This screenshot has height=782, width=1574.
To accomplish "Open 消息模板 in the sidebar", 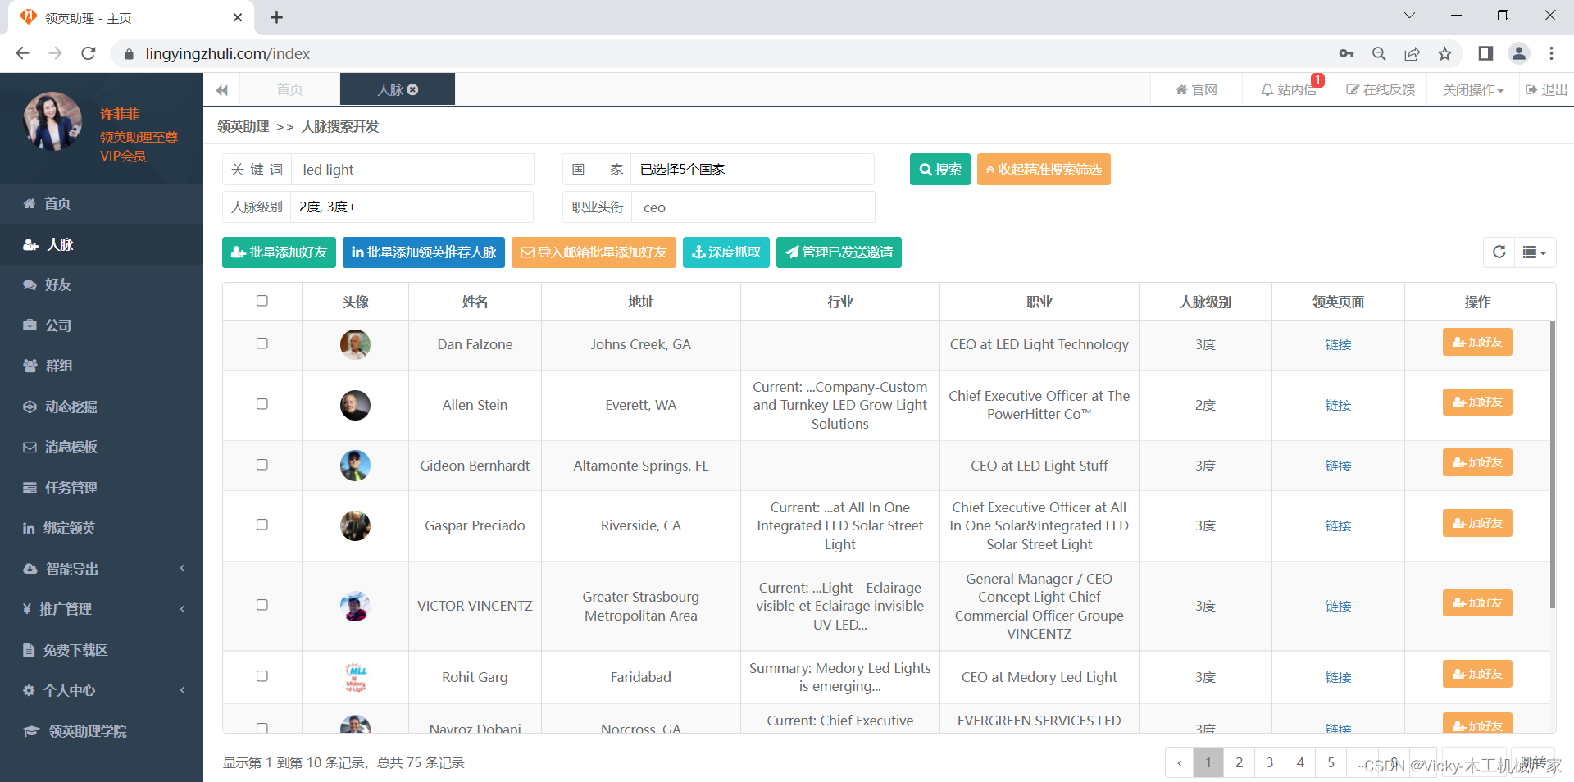I will (x=102, y=447).
